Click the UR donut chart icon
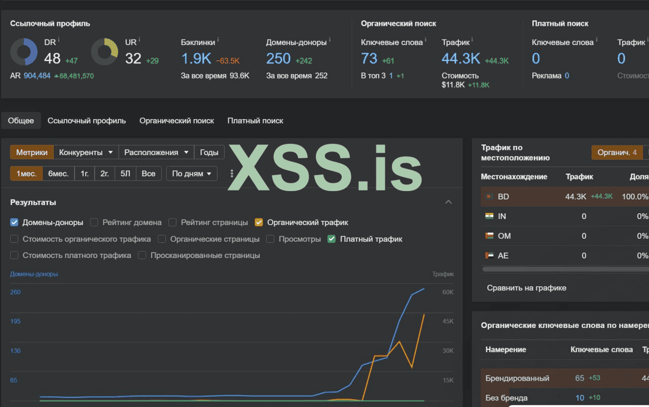Screen dimensions: 649x407 click(x=104, y=52)
